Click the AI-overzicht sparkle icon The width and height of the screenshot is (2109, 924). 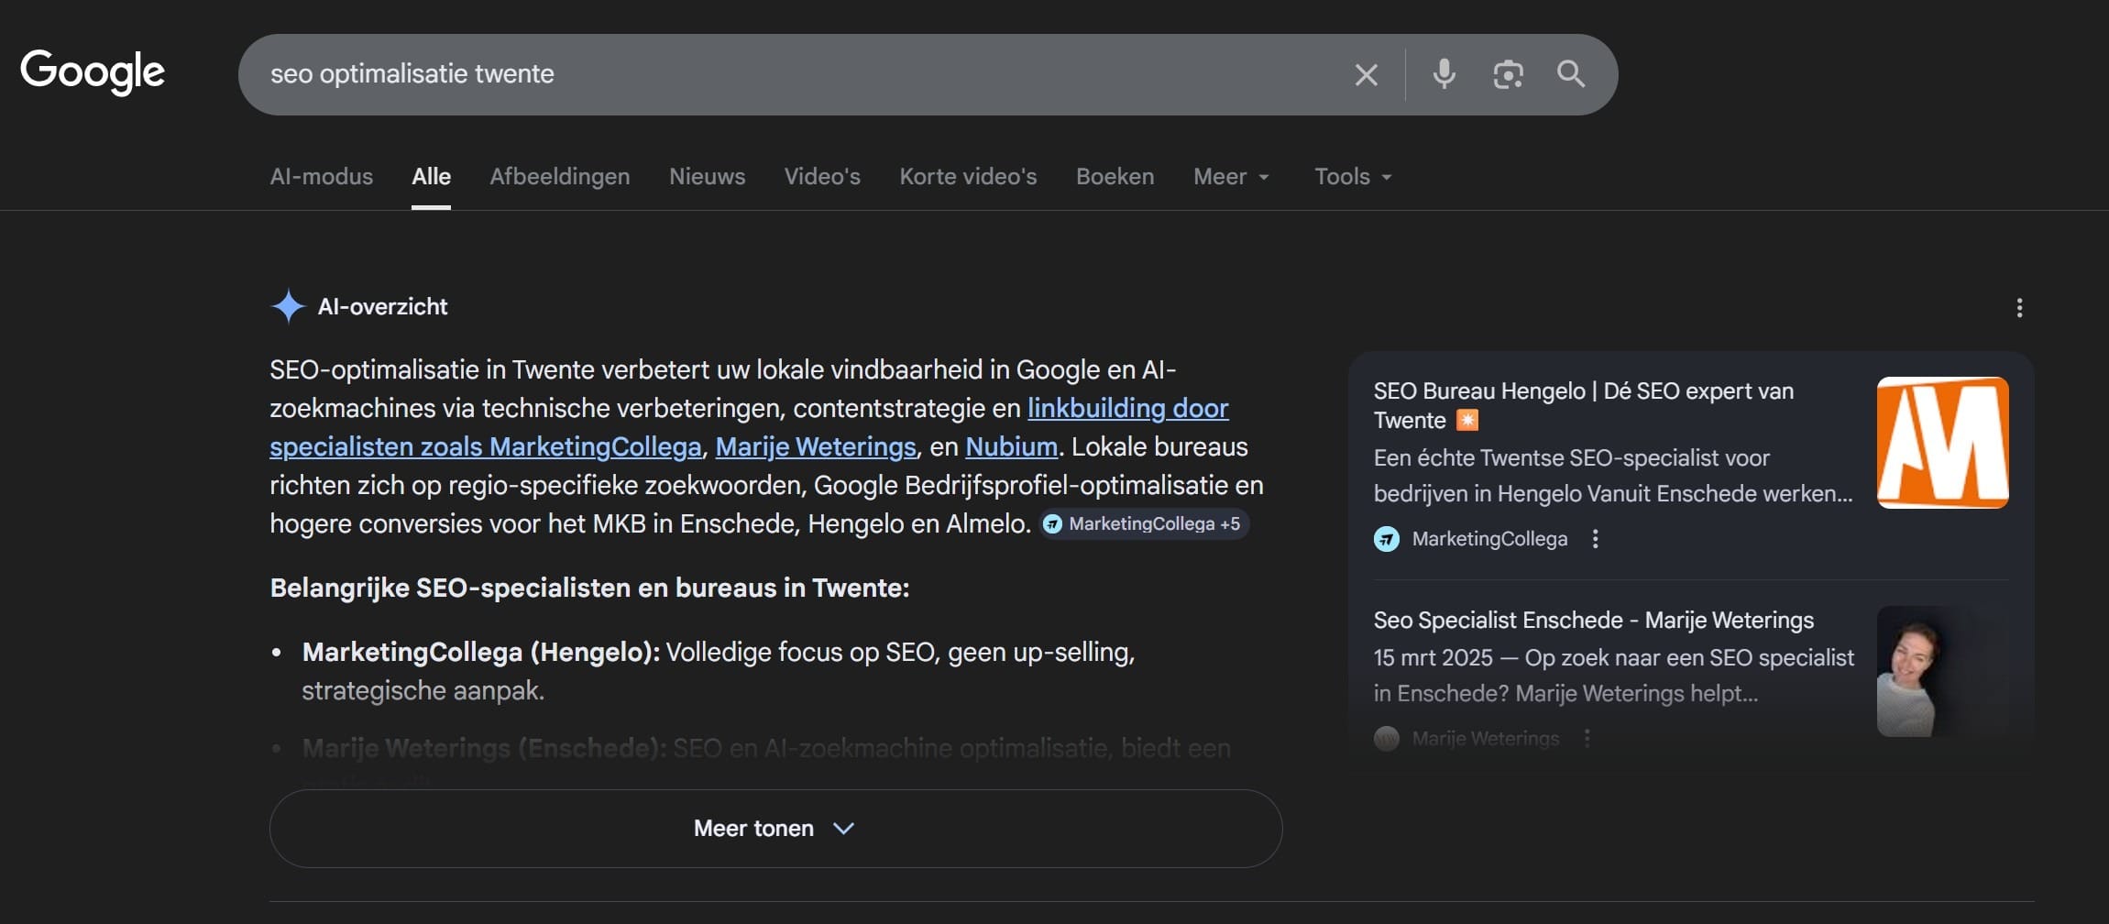click(286, 305)
